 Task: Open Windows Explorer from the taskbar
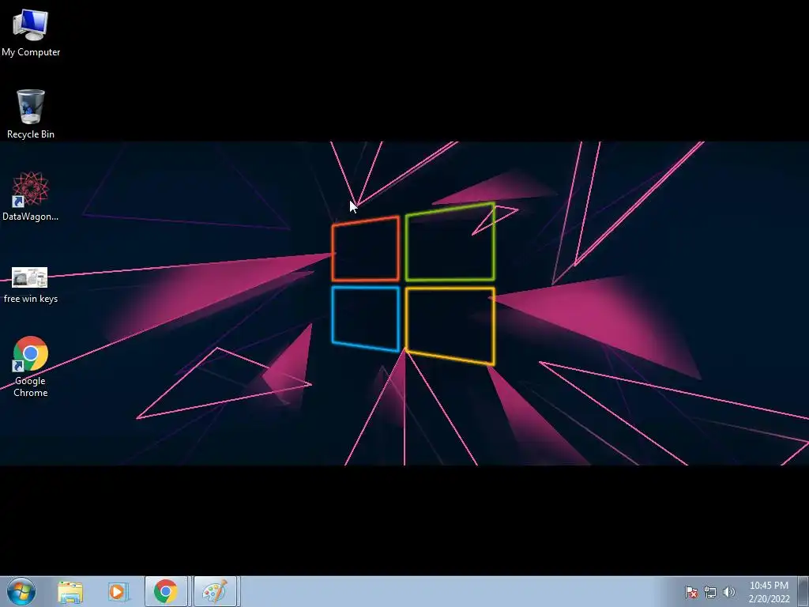(x=70, y=592)
